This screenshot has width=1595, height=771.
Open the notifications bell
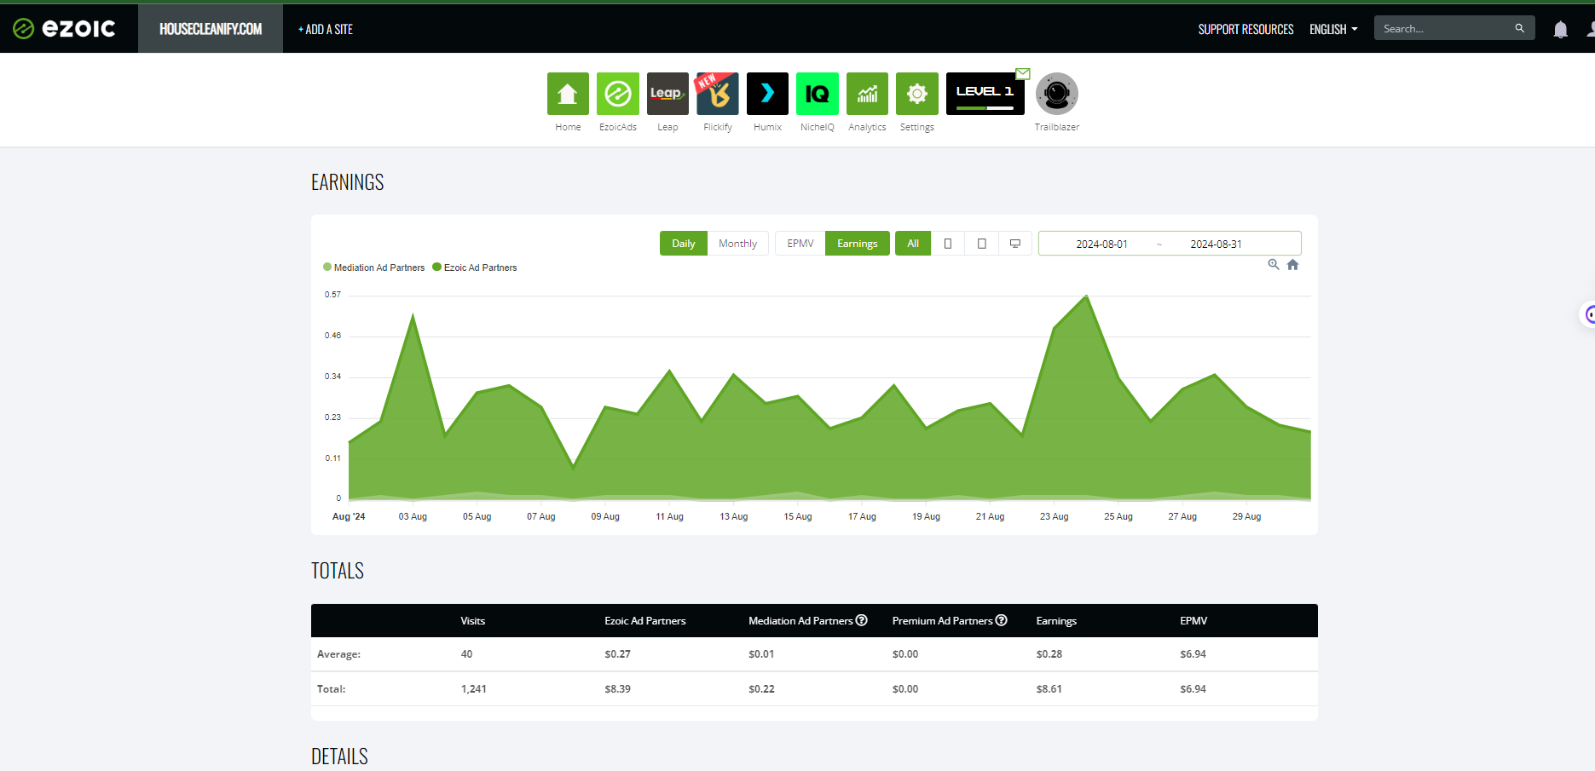pos(1560,30)
